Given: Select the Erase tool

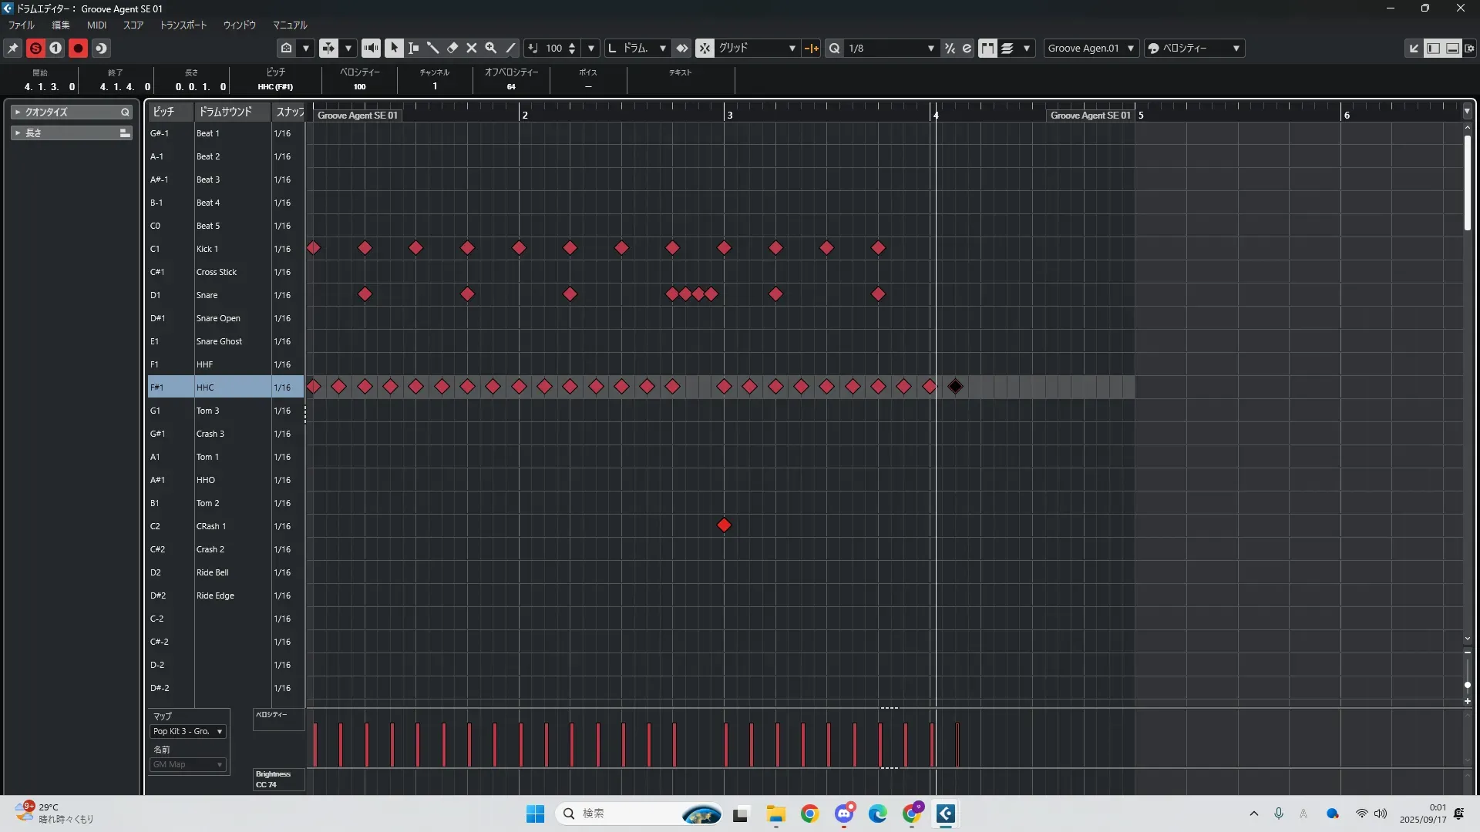Looking at the screenshot, I should point(452,48).
